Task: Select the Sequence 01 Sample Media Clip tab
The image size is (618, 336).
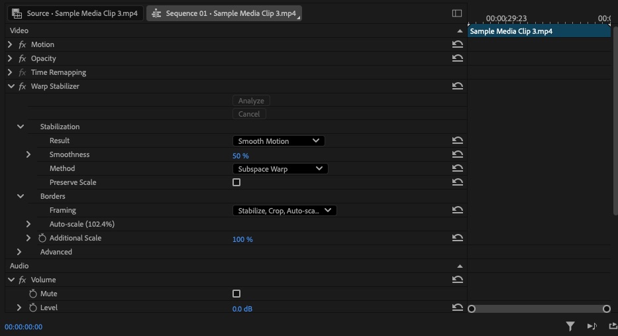Action: click(224, 13)
